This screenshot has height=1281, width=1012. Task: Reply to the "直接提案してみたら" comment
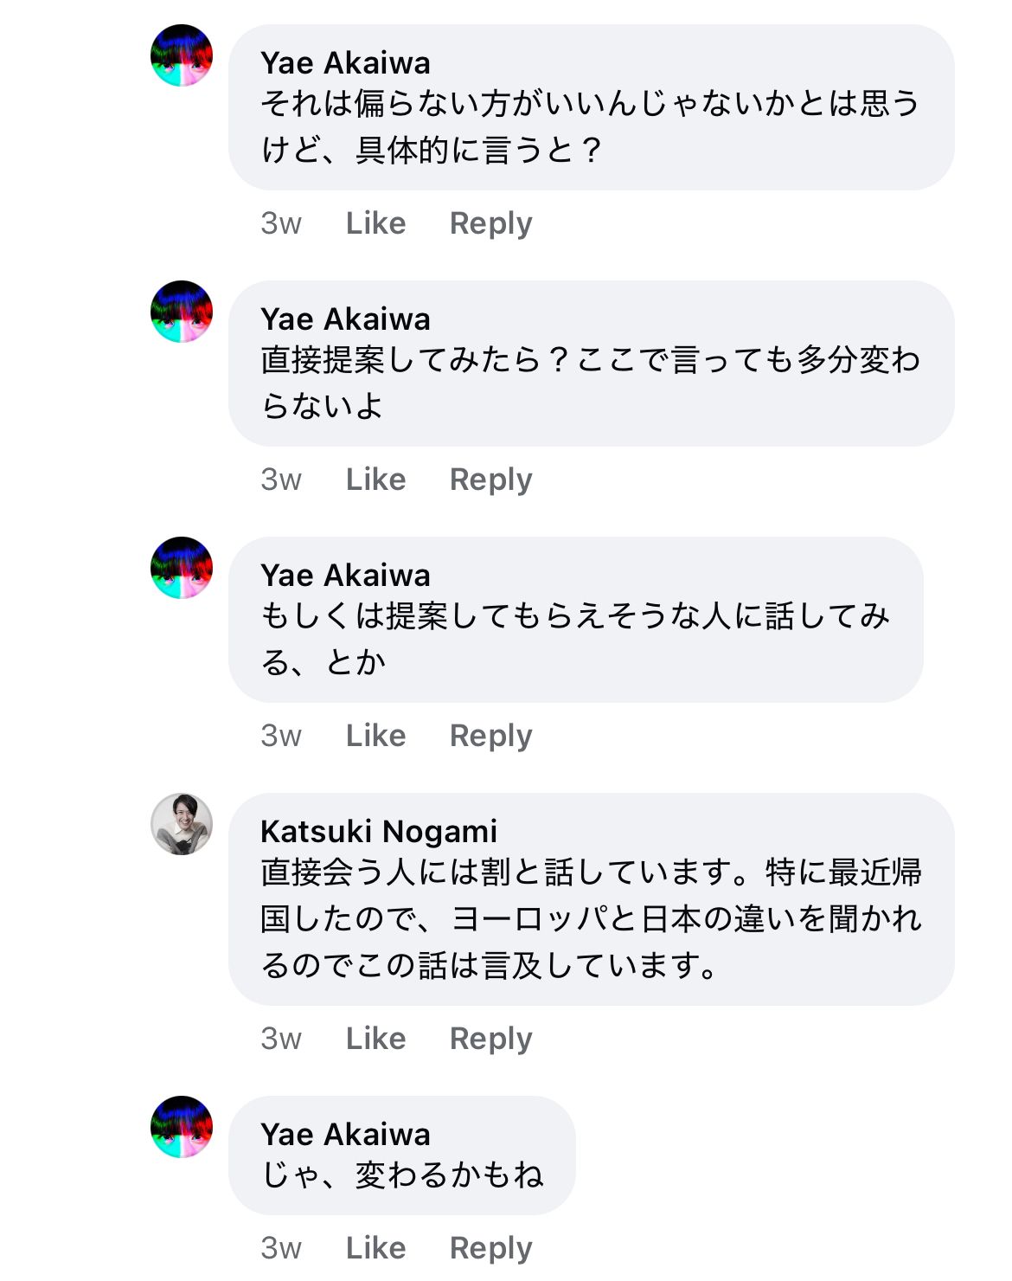pyautogui.click(x=490, y=480)
